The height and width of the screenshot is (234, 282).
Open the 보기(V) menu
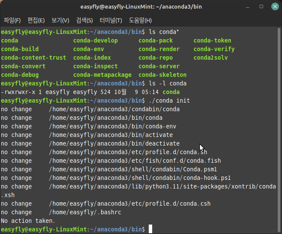(x=60, y=20)
